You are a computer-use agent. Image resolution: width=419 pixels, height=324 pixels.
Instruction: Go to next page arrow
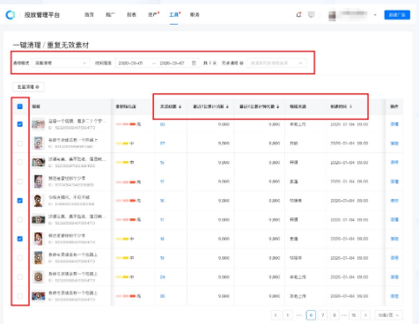click(x=365, y=315)
